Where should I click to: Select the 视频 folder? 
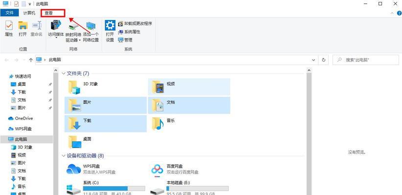189,87
